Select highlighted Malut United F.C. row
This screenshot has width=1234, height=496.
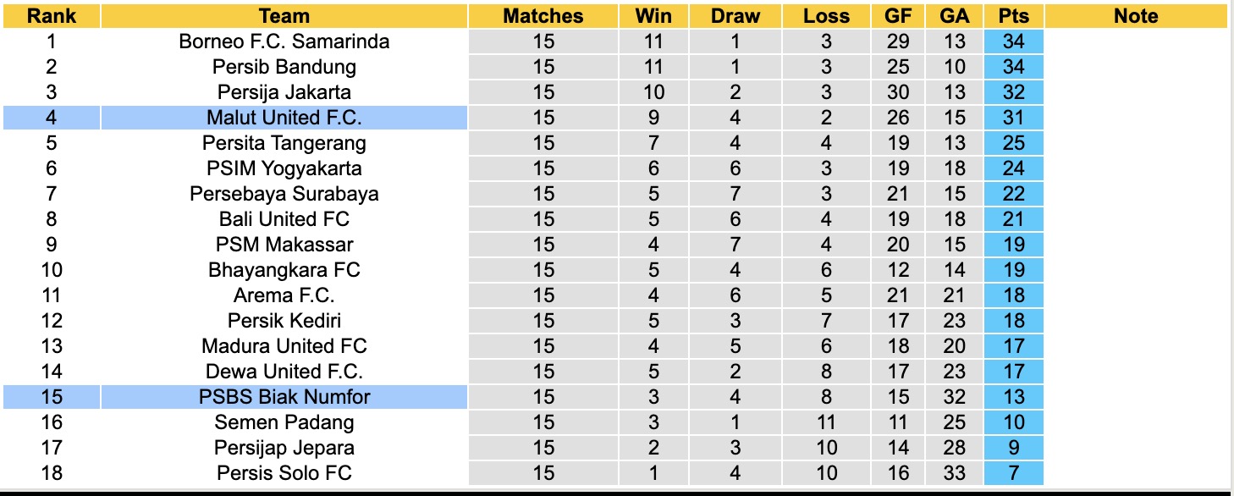pos(284,118)
